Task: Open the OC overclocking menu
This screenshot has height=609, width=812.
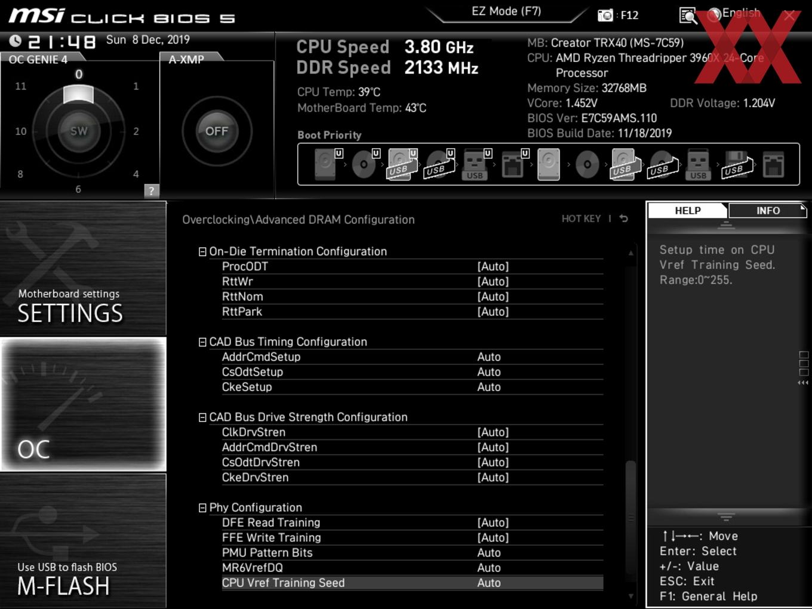Action: (x=83, y=404)
